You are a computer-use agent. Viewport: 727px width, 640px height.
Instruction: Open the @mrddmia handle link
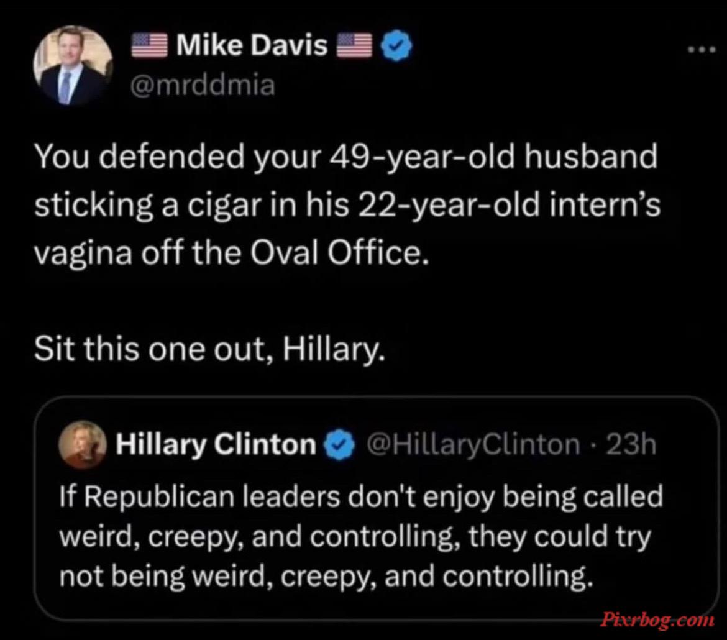point(203,85)
